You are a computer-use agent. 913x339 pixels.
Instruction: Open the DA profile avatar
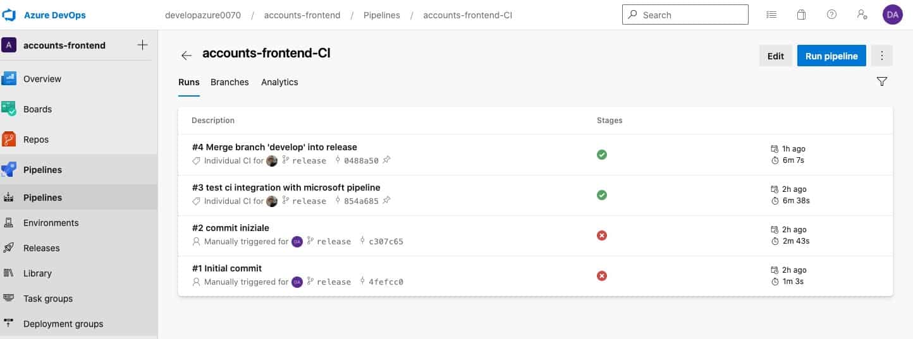coord(893,15)
